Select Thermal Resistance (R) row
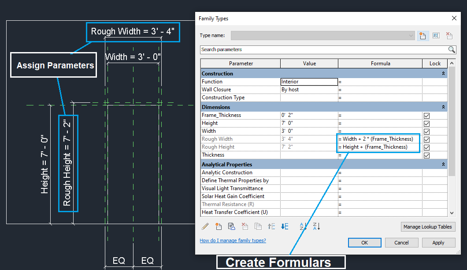Image resolution: width=467 pixels, height=270 pixels. (x=241, y=204)
